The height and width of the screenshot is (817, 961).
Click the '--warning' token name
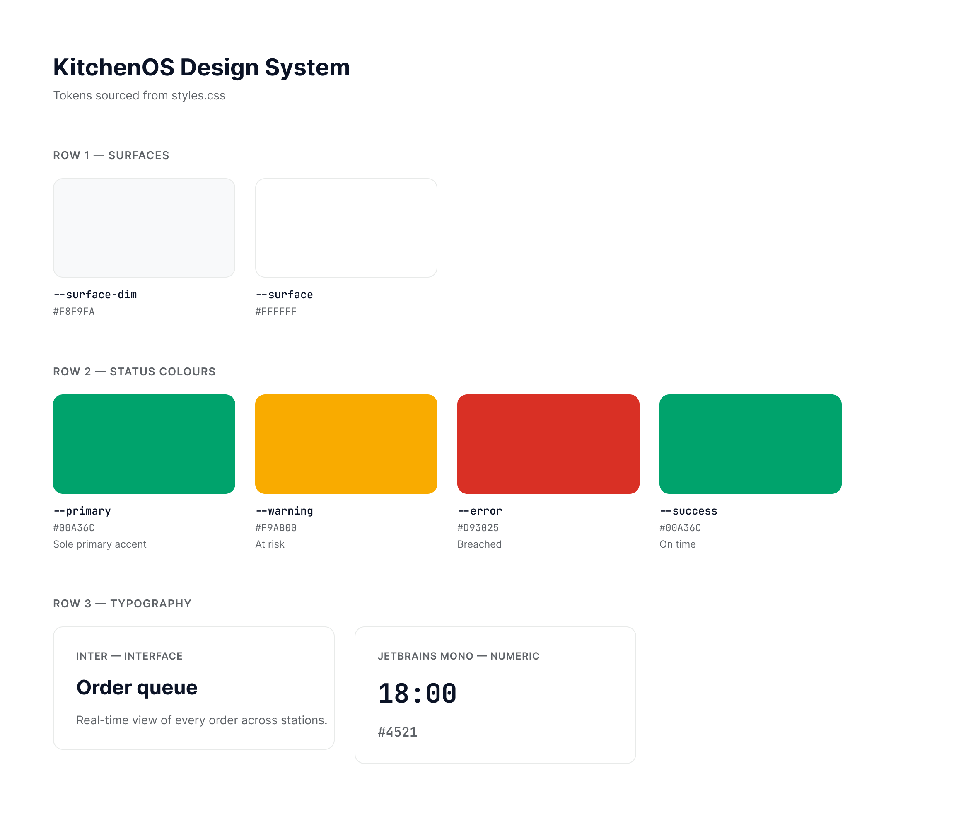(284, 511)
